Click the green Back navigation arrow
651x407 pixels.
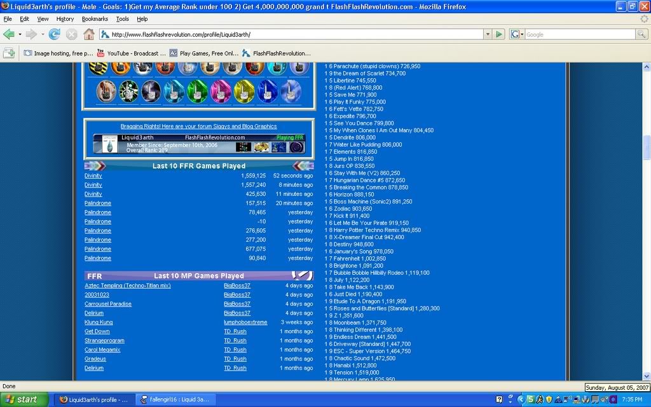pyautogui.click(x=9, y=34)
